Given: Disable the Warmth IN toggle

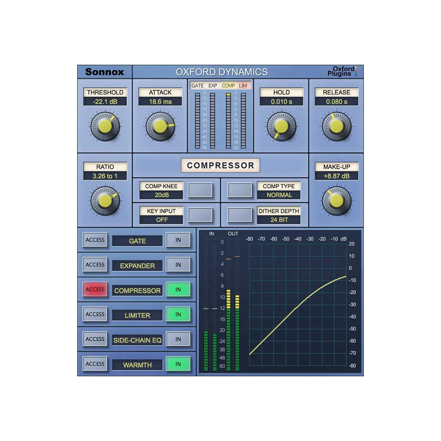Looking at the screenshot, I should tap(178, 364).
